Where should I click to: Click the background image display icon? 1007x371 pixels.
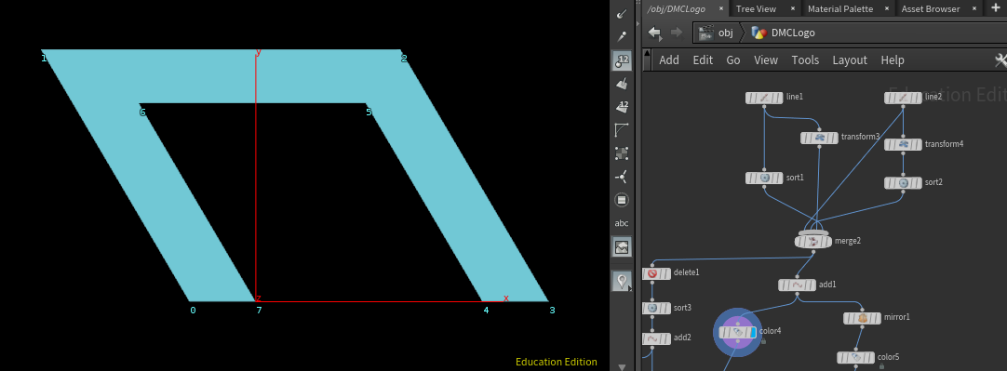pyautogui.click(x=622, y=246)
